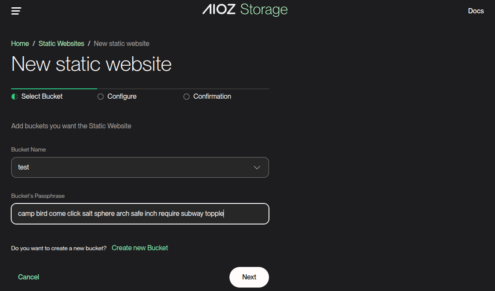This screenshot has width=495, height=291.
Task: Click the 'New static website' breadcrumb text
Action: coord(122,44)
